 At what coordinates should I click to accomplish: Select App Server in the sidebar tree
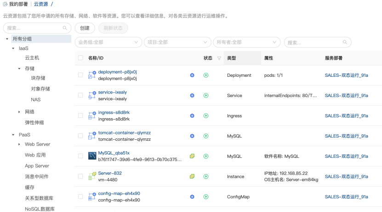(x=37, y=166)
